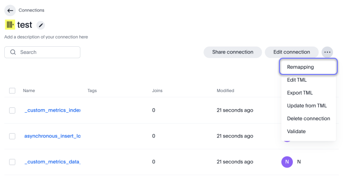Click into the Search input field
This screenshot has height=178, width=345.
click(x=42, y=52)
